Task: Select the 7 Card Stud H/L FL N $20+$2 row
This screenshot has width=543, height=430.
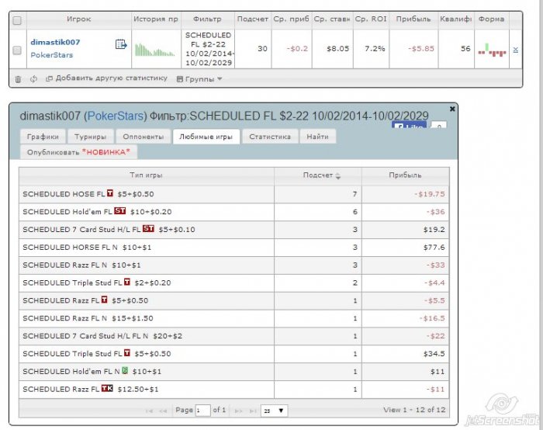Action: point(234,336)
